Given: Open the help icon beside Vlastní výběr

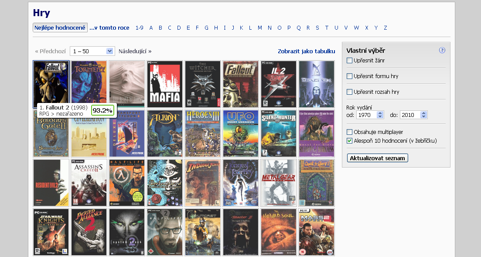Looking at the screenshot, I should pos(442,50).
